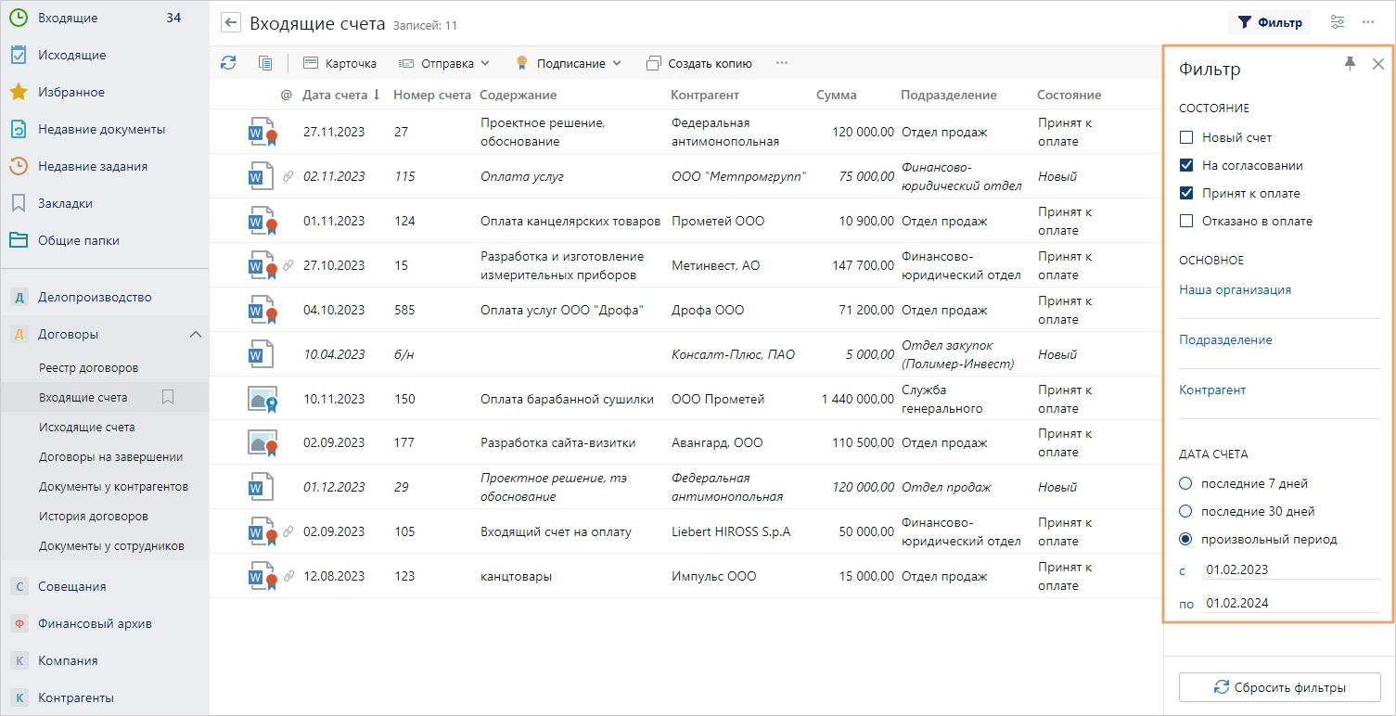The width and height of the screenshot is (1396, 716).
Task: Open Реестр договоров in the sidebar
Action: coord(88,367)
